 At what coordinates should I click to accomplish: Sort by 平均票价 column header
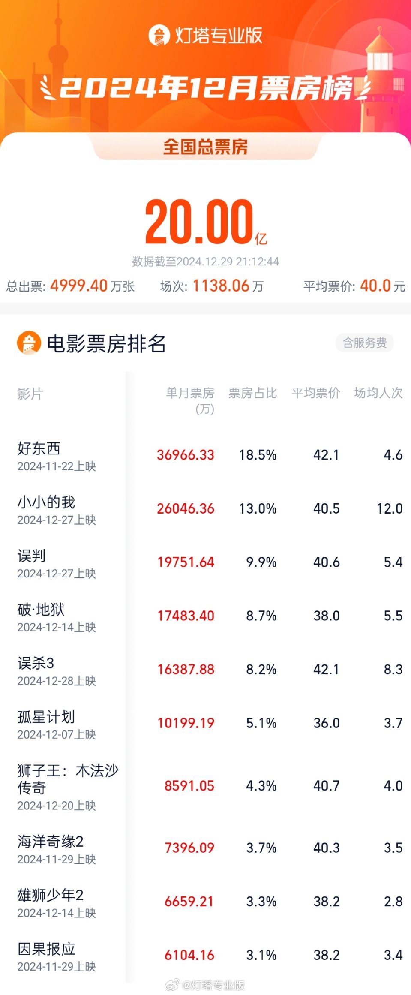click(315, 393)
